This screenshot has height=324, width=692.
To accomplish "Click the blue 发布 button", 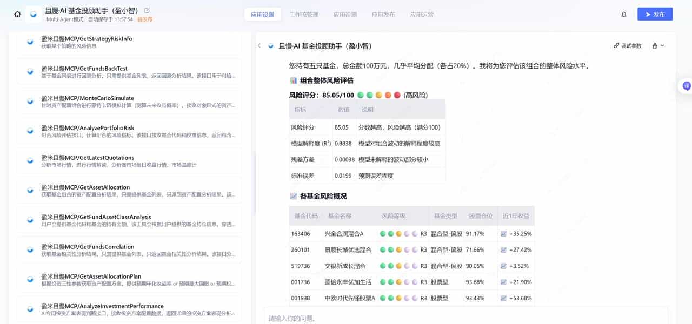I will click(x=655, y=14).
